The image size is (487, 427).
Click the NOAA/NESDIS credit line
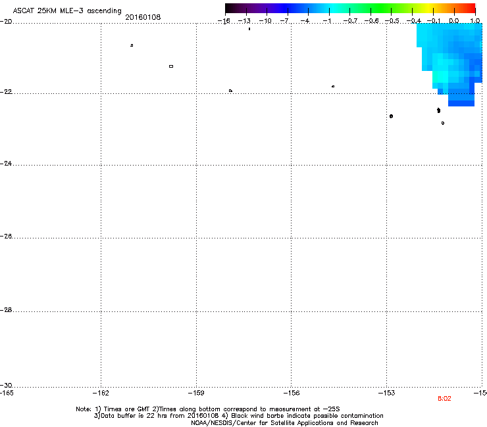(284, 423)
